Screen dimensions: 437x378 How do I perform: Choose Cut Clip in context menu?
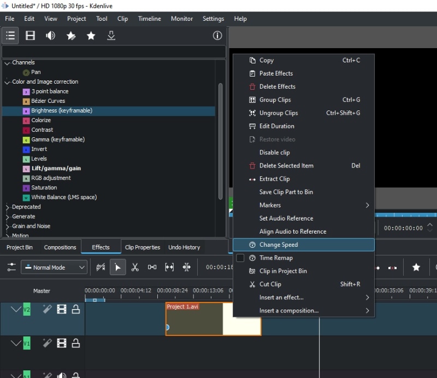[304, 284]
